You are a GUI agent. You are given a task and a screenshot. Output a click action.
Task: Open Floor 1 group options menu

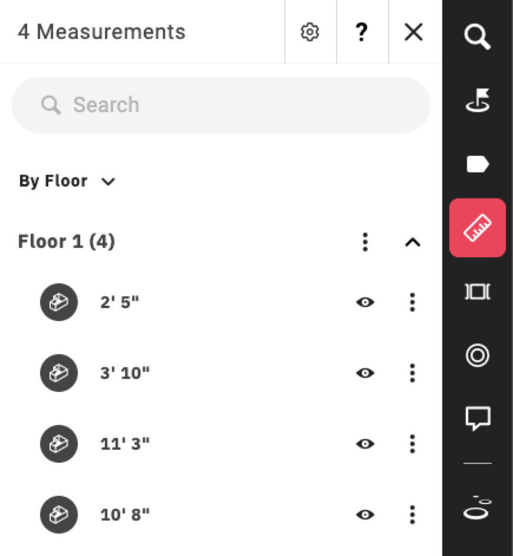pyautogui.click(x=365, y=242)
